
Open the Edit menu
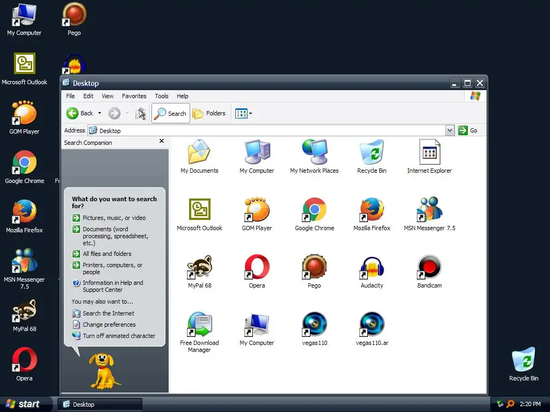[x=88, y=96]
